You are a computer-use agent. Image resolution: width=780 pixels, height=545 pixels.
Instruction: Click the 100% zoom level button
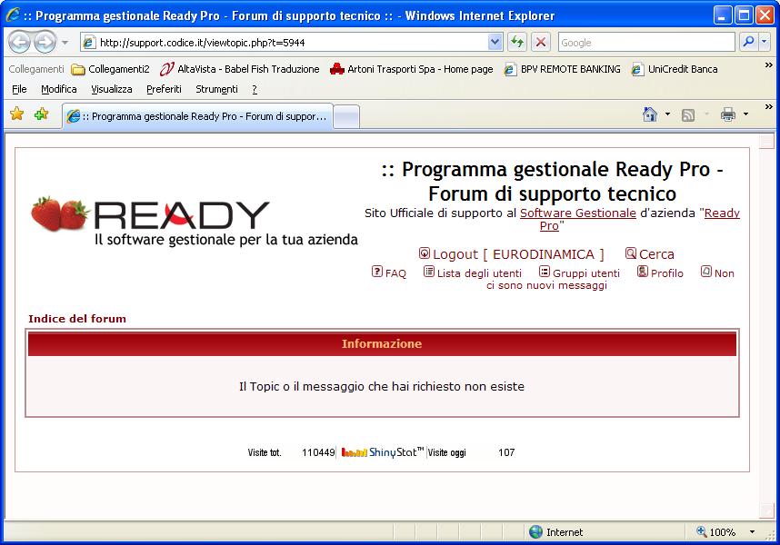pyautogui.click(x=715, y=532)
